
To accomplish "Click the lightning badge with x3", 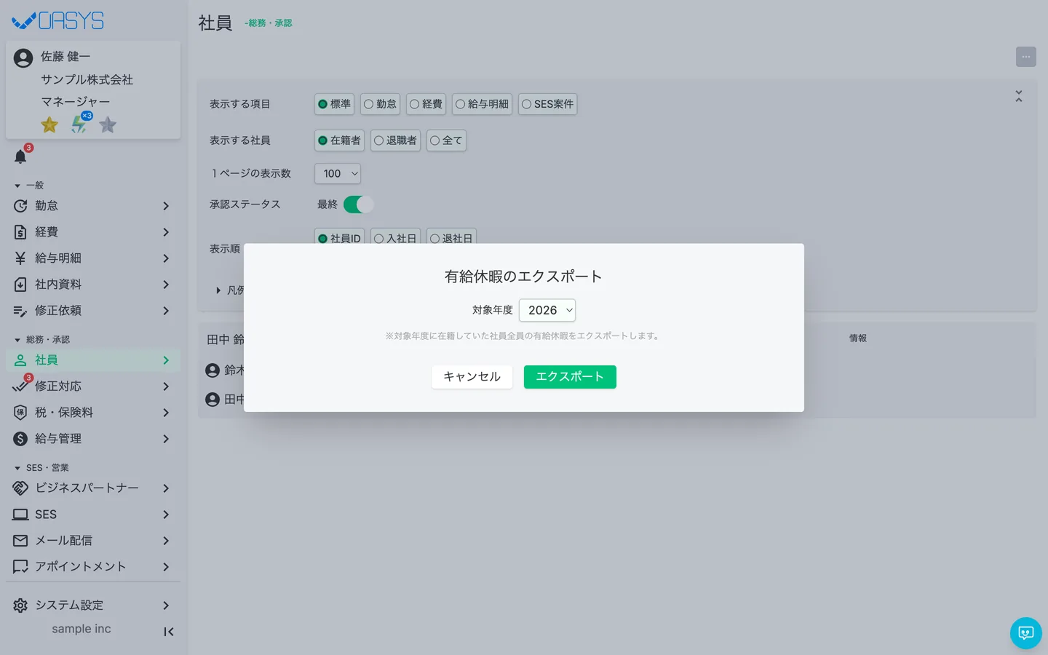I will pos(79,124).
